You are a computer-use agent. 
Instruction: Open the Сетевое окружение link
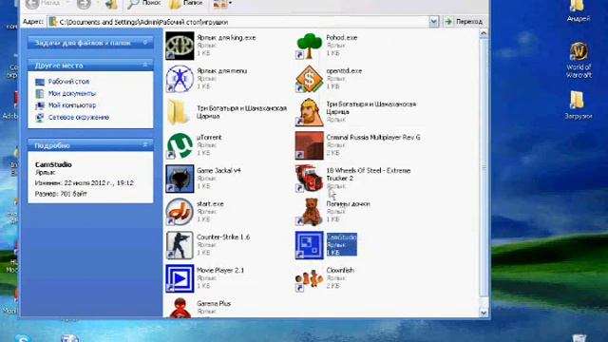[78, 117]
